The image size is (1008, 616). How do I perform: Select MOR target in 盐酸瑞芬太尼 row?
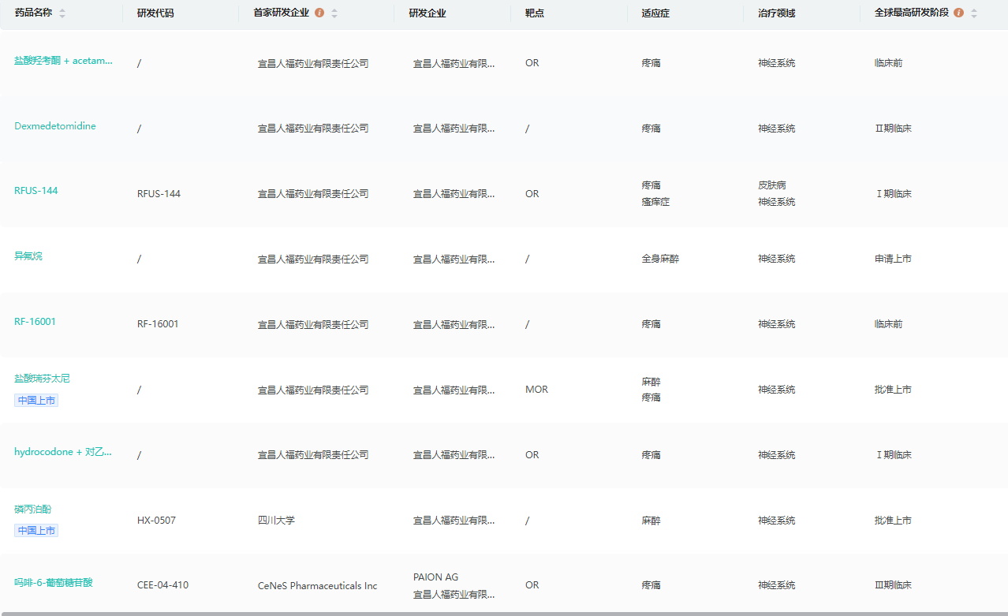536,390
